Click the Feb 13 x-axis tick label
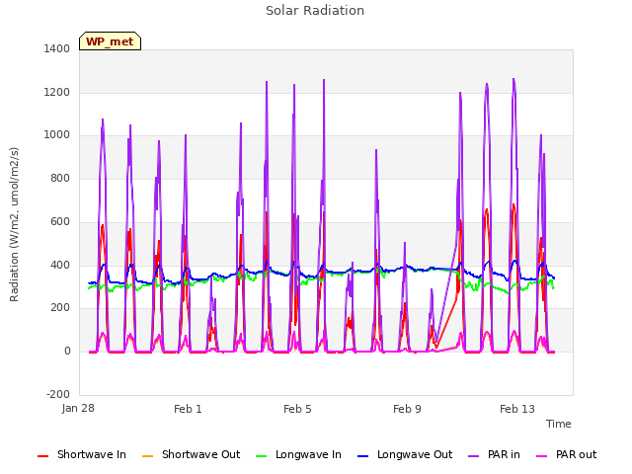Image resolution: width=632 pixels, height=474 pixels. tap(517, 409)
